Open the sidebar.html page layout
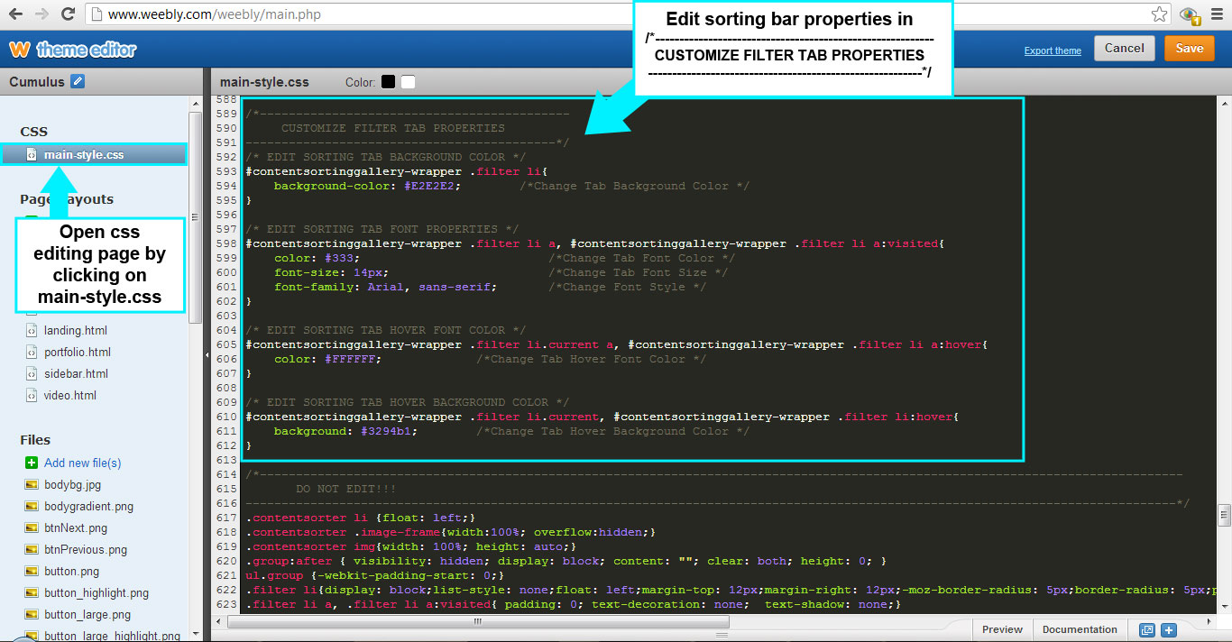This screenshot has width=1232, height=642. (76, 374)
